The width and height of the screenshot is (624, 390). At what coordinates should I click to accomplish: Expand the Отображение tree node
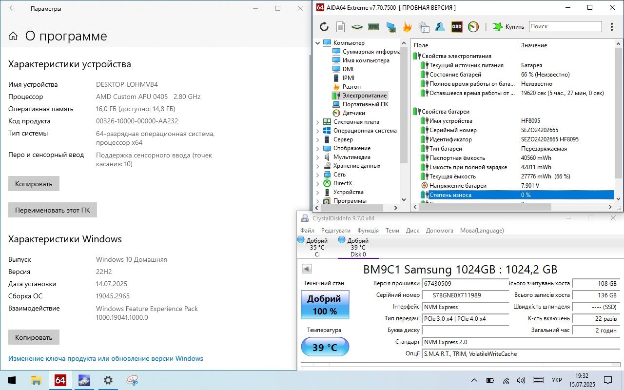(318, 148)
